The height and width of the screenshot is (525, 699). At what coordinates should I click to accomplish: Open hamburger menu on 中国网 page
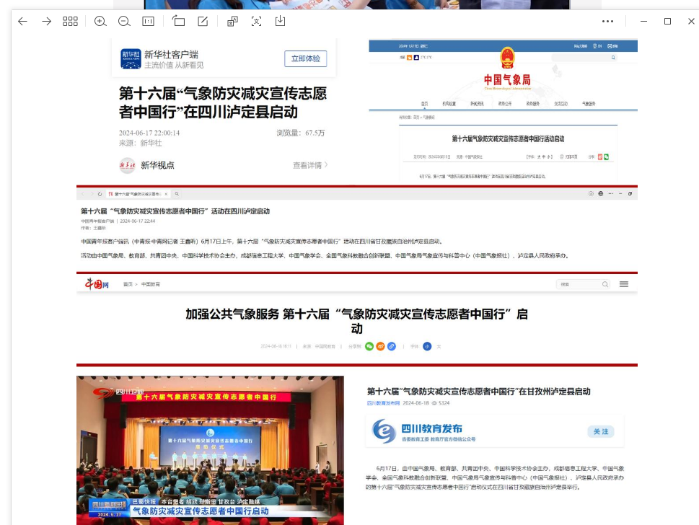pos(624,284)
